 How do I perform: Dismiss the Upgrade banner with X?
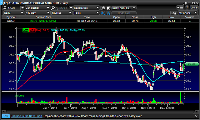[x=197, y=116]
